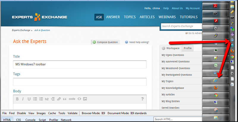Click small Chrome quick launch icon

pos(232,57)
